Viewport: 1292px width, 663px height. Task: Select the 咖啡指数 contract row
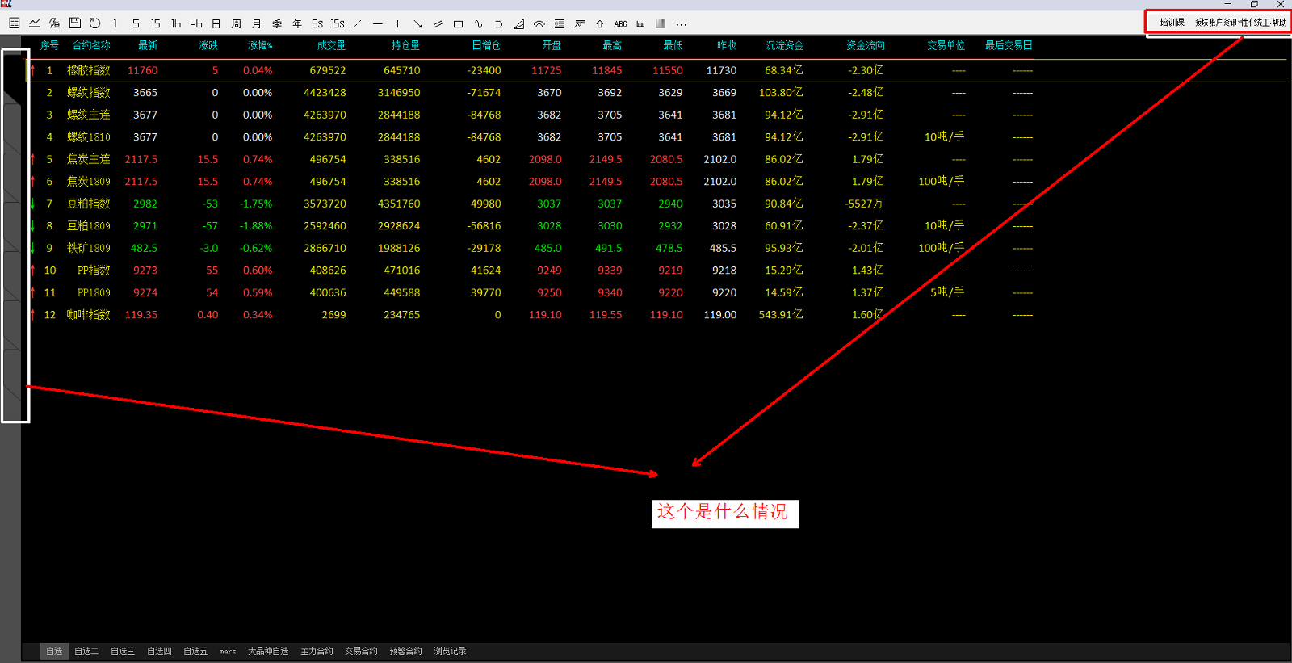point(656,315)
